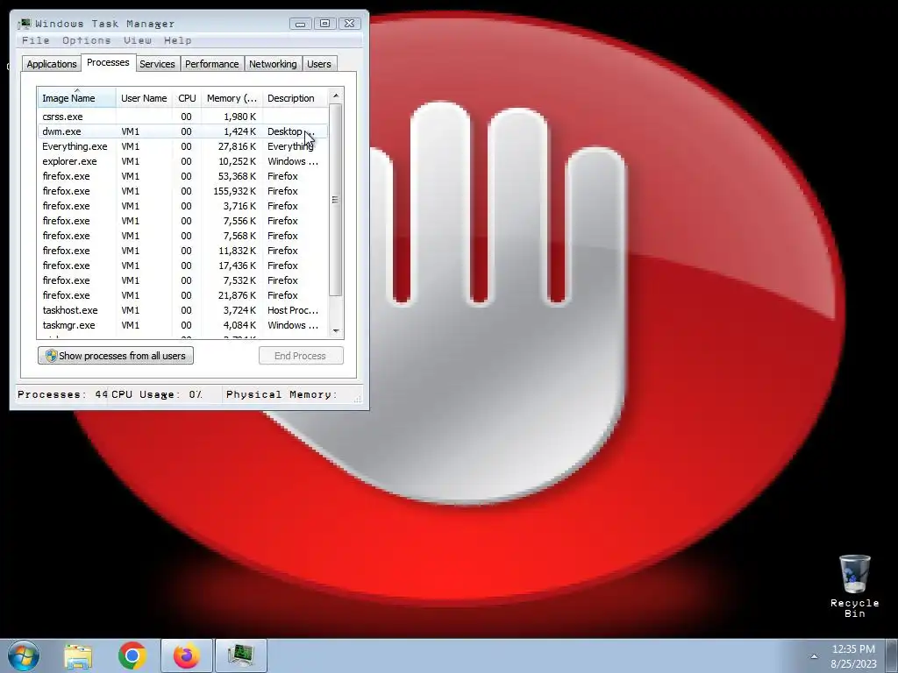Click the 27,816 K memory value

[237, 146]
